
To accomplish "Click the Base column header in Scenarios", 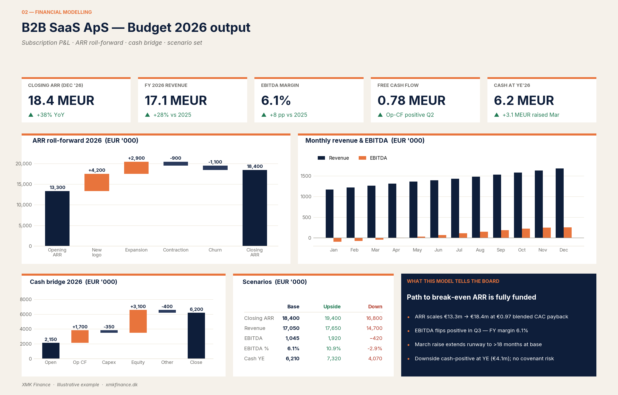I will tap(293, 307).
